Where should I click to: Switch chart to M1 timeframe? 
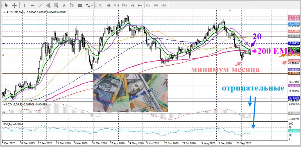pos(101,5)
